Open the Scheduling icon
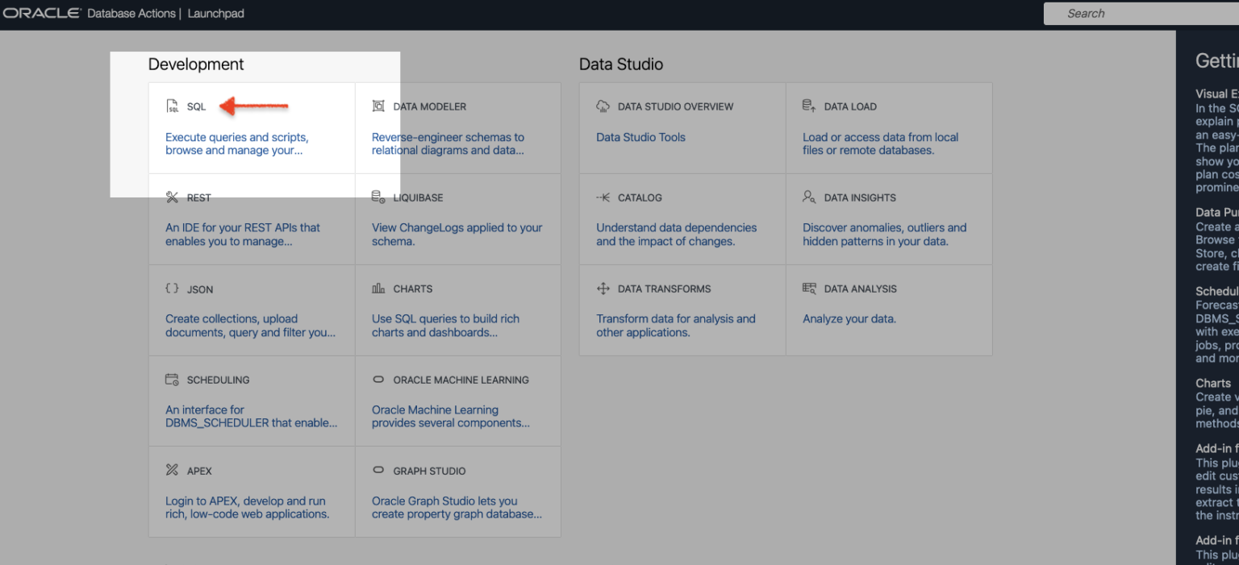 pyautogui.click(x=173, y=379)
